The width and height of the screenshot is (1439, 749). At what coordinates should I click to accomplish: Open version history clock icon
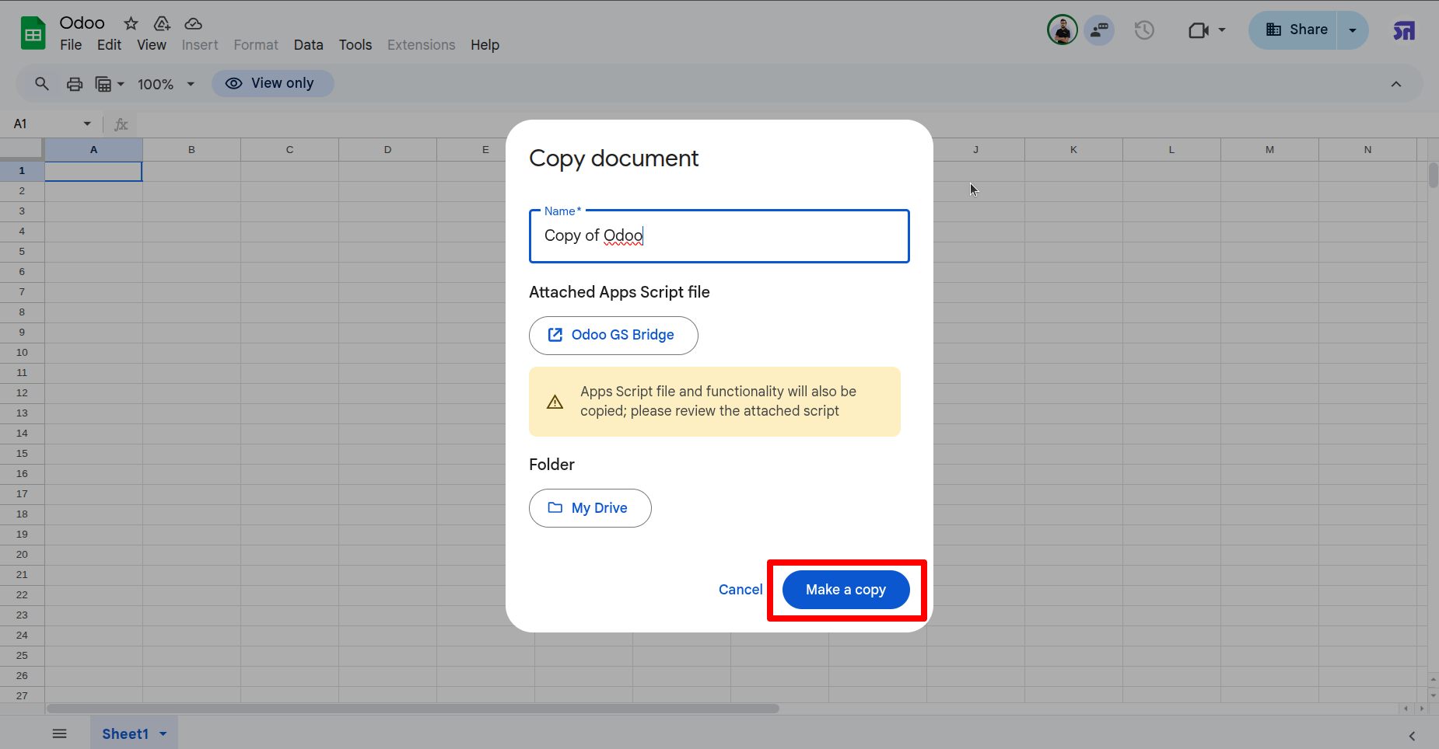1143,30
